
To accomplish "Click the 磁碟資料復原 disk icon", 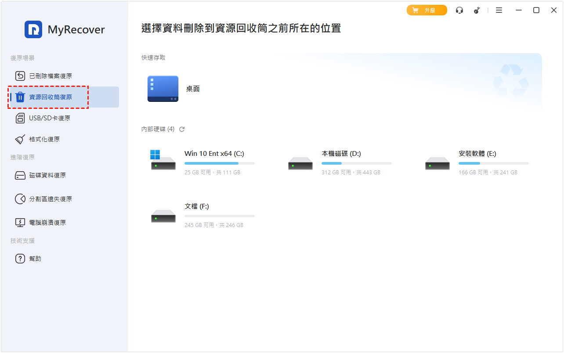I will 20,175.
